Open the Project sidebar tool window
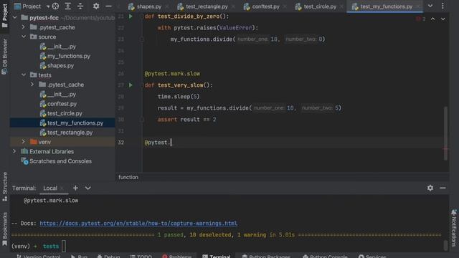Screen dimensions: 459x258 tap(5, 15)
